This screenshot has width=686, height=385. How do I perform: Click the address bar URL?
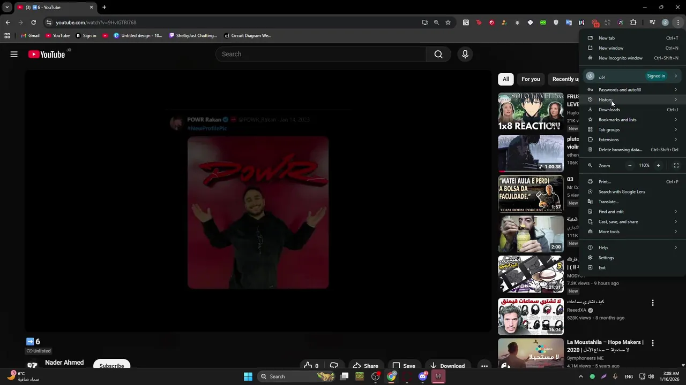click(x=96, y=22)
